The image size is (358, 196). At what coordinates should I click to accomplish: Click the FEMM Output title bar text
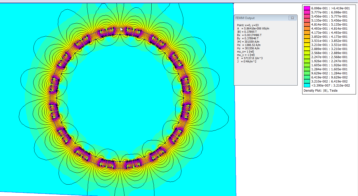[245, 18]
